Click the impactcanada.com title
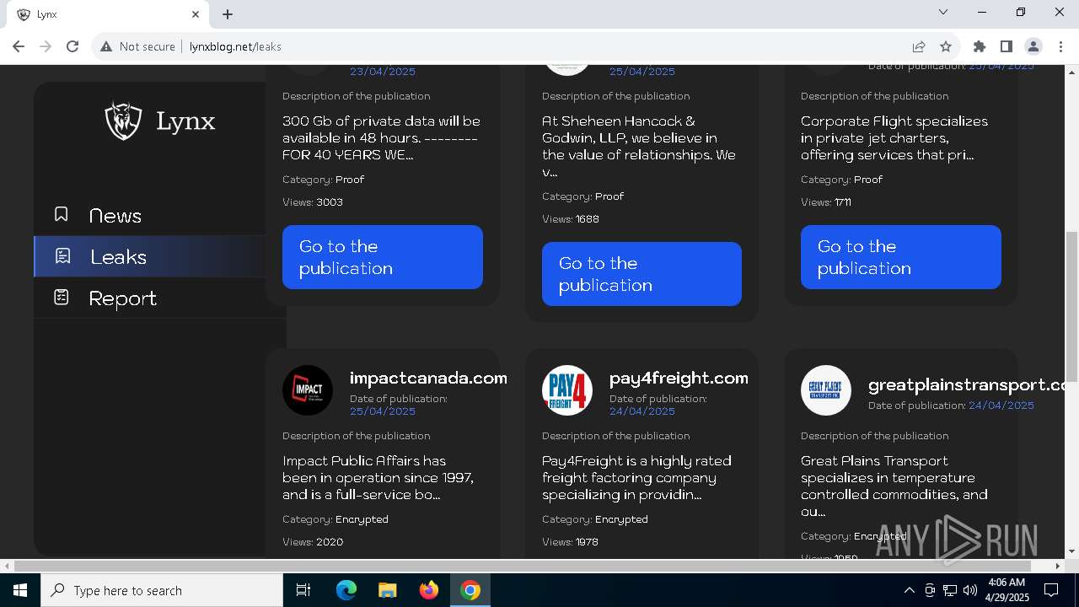This screenshot has height=607, width=1079. [x=428, y=379]
